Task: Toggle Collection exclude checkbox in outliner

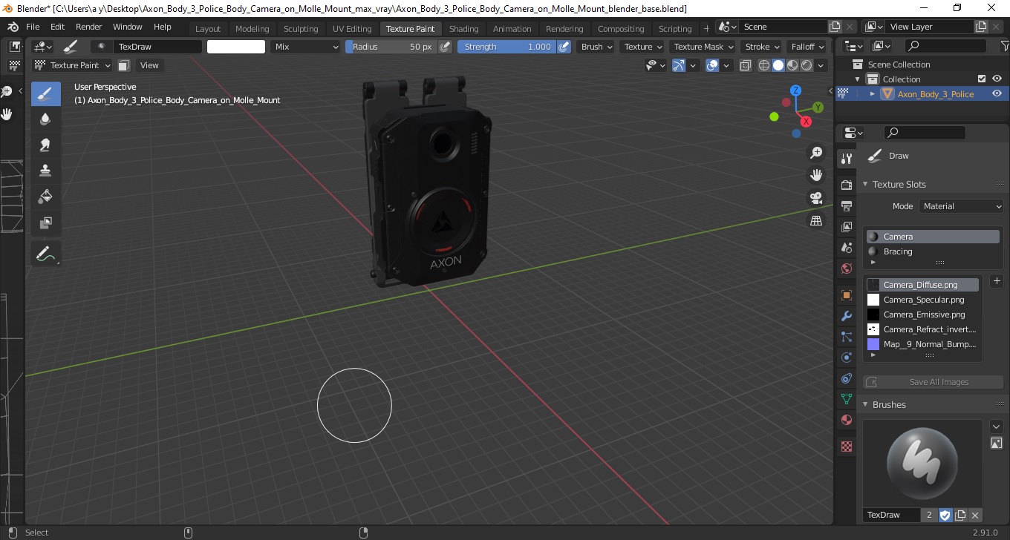Action: 982,79
